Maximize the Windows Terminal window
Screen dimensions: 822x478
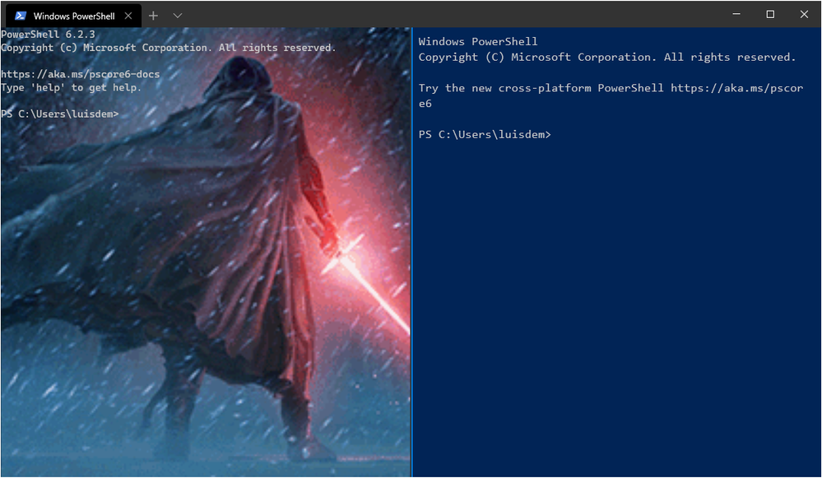[770, 14]
